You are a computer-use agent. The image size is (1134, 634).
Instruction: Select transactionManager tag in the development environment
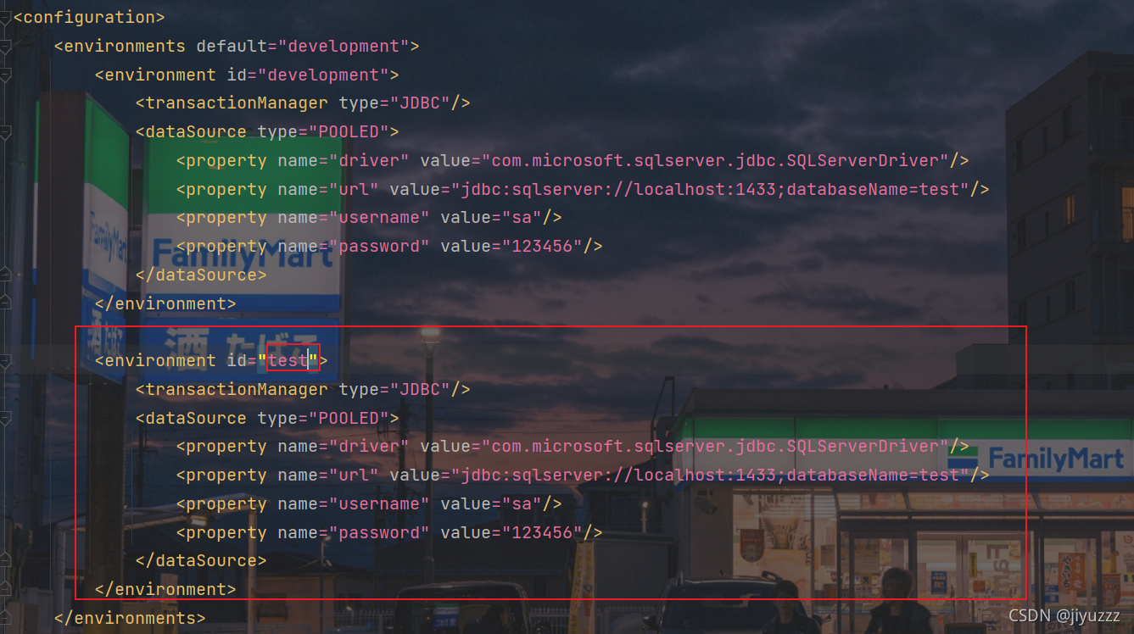(x=232, y=103)
